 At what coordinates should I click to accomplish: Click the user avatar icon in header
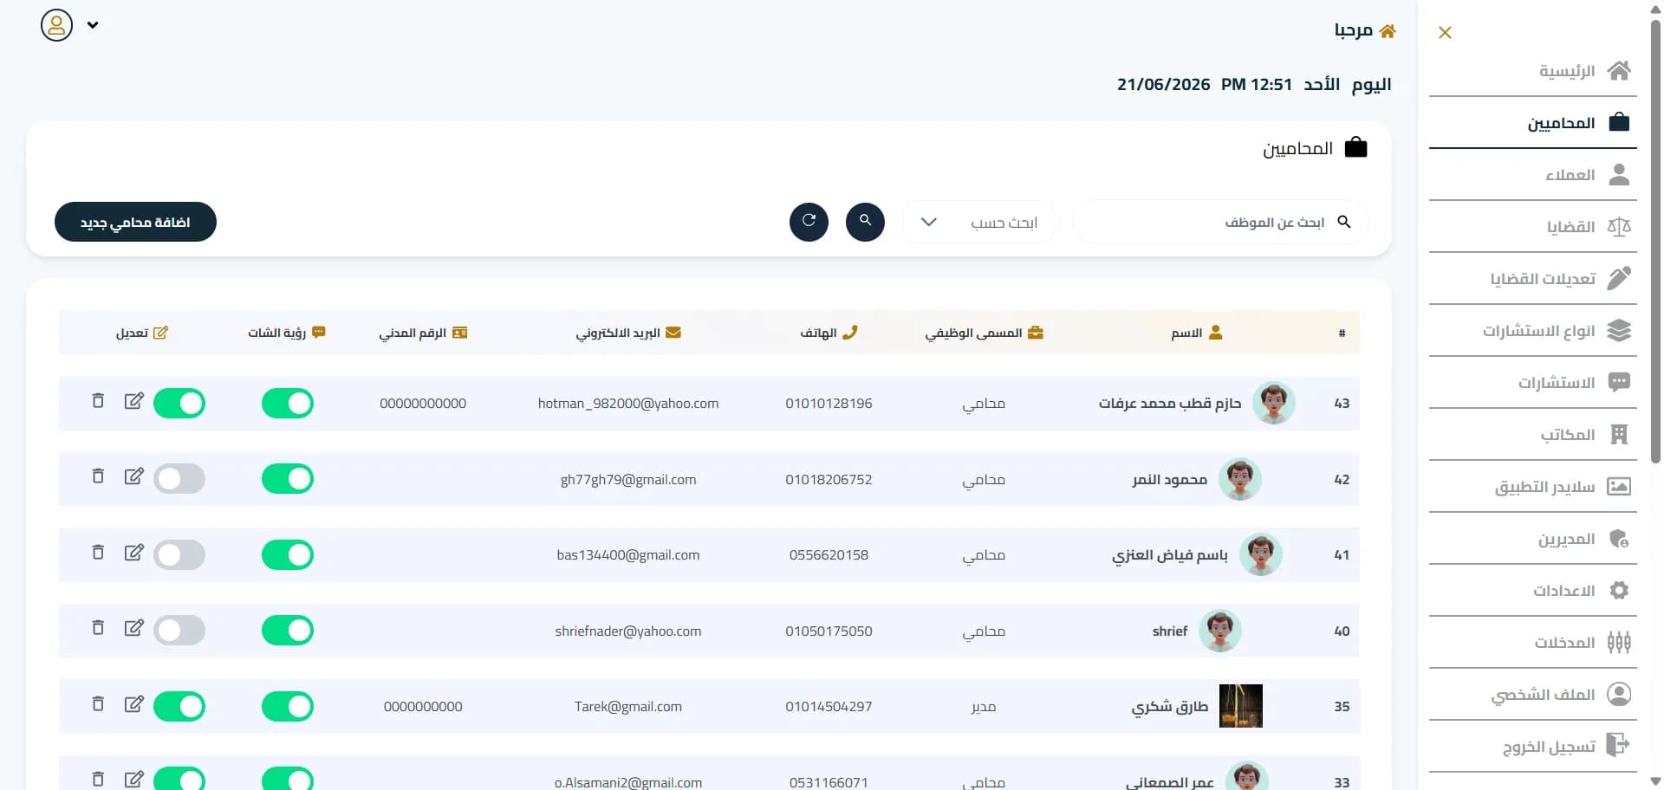(56, 25)
